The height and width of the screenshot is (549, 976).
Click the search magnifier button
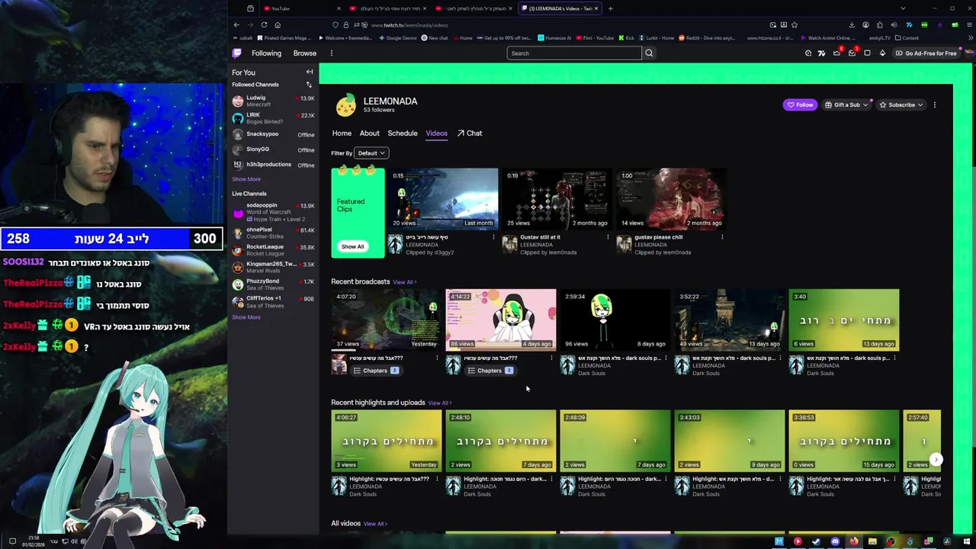tap(649, 53)
